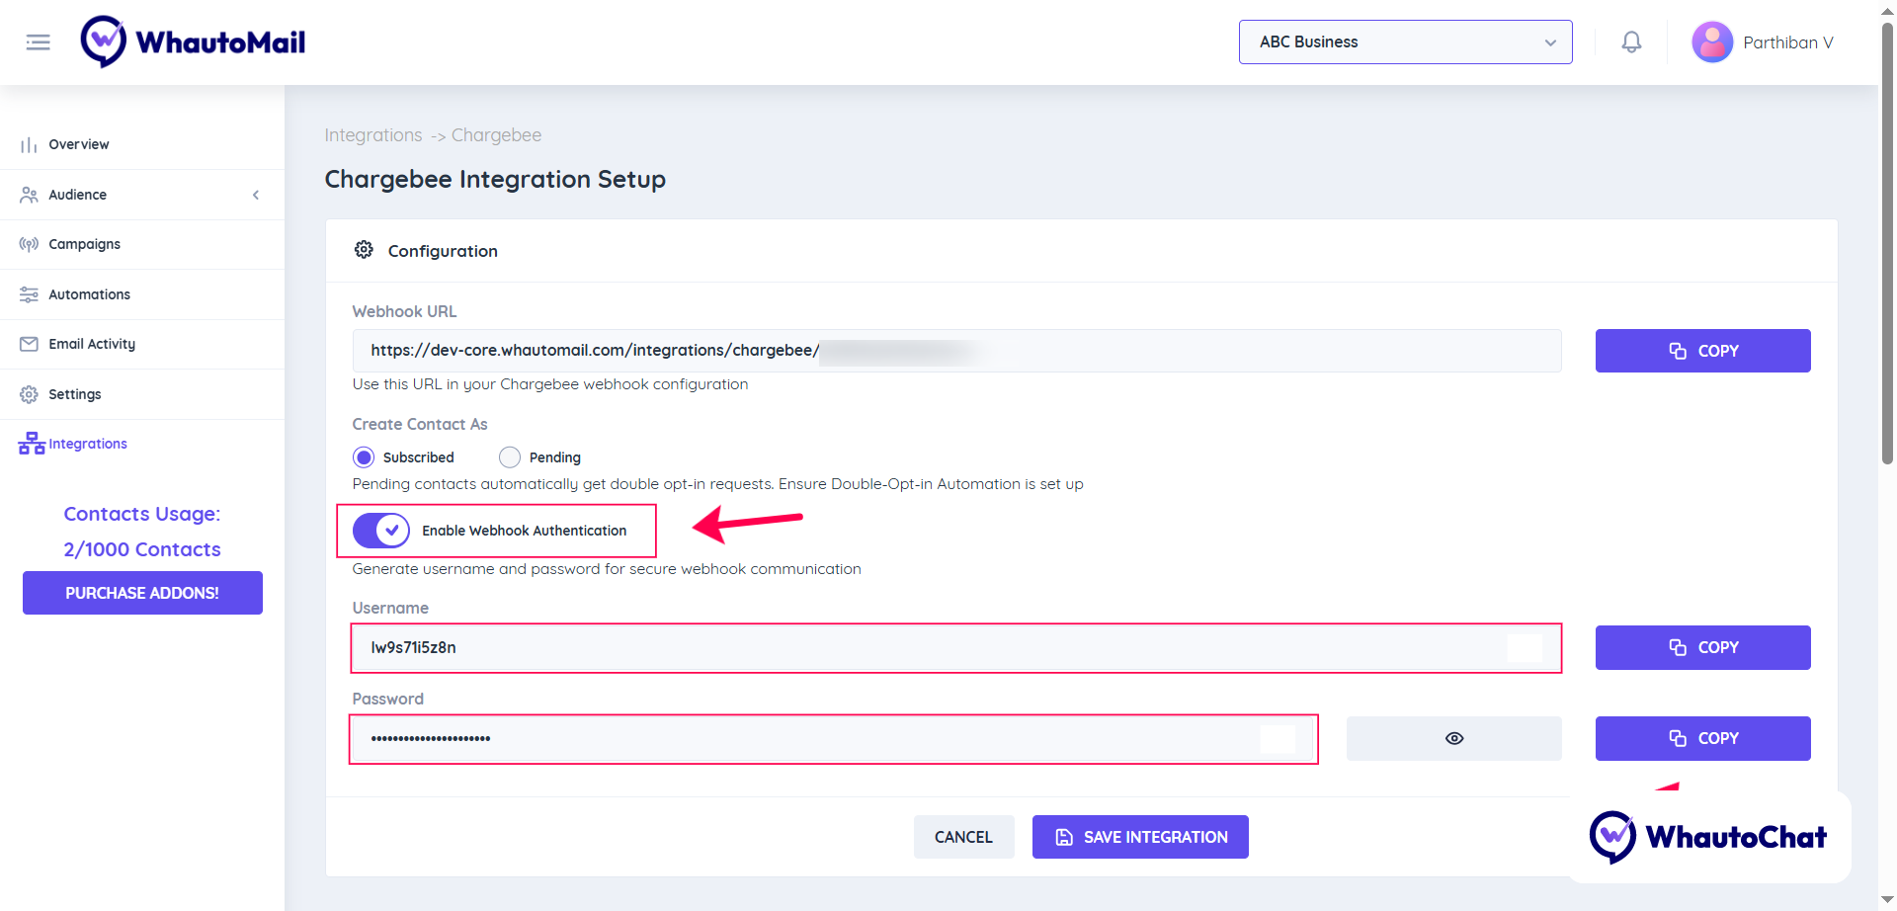This screenshot has height=911, width=1897.
Task: Open the notifications bell
Action: click(1631, 42)
